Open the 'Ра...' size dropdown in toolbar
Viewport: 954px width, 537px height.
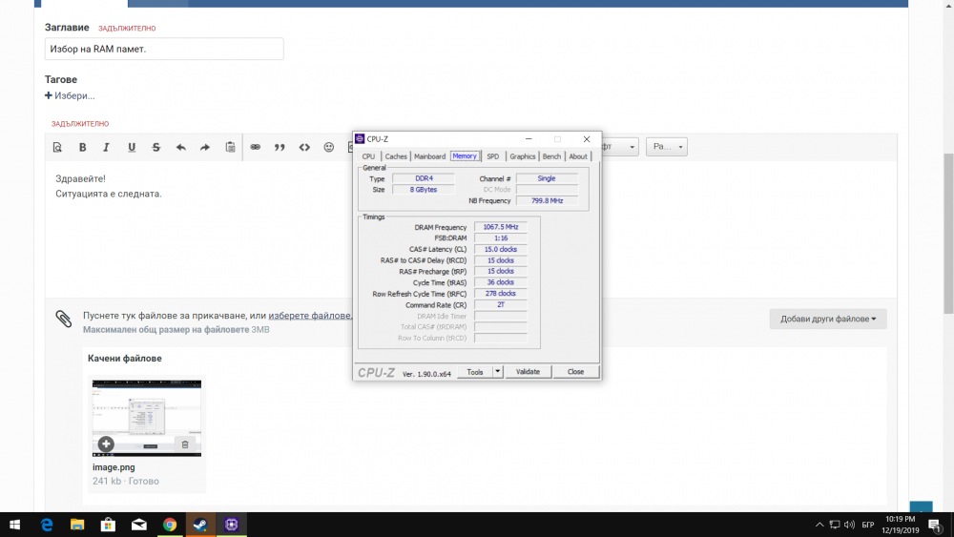(x=667, y=147)
